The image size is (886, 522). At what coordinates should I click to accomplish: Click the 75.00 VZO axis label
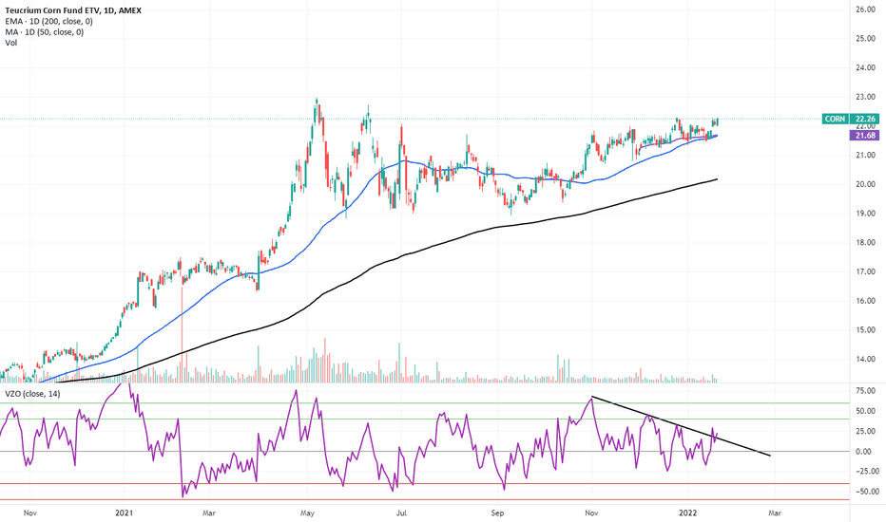coord(866,390)
